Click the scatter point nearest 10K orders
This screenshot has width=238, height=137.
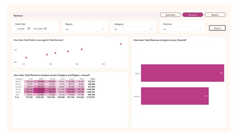coord(47,54)
